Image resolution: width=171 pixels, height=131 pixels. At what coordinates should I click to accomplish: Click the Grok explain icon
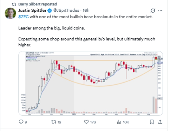(x=153, y=11)
